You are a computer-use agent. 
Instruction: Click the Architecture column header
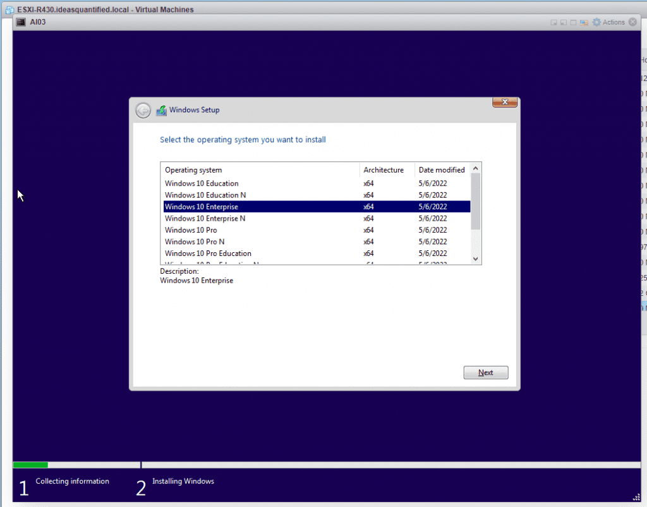[x=387, y=170]
